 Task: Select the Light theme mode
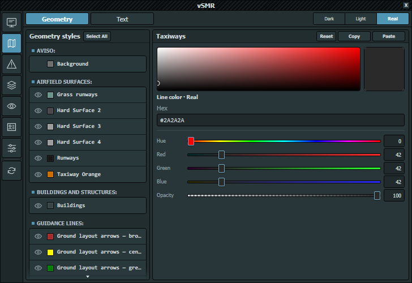pyautogui.click(x=360, y=19)
